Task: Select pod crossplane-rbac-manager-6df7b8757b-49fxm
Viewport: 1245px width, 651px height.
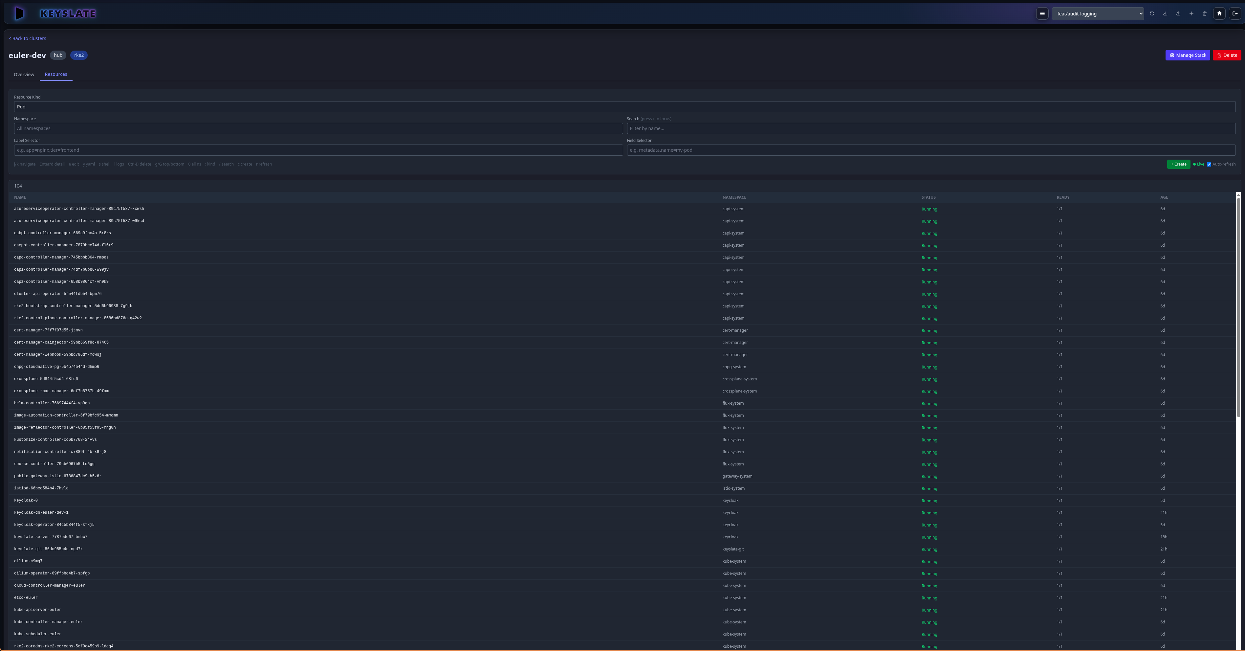Action: tap(622, 391)
